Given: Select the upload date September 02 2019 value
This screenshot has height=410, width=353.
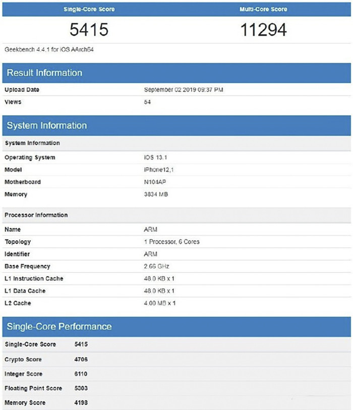Looking at the screenshot, I should pos(184,90).
